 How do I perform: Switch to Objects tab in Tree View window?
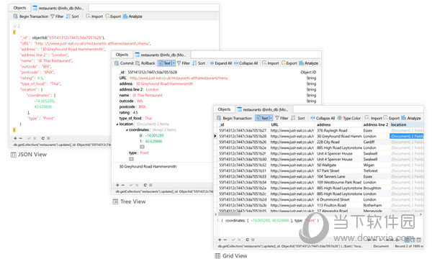tap(122, 55)
